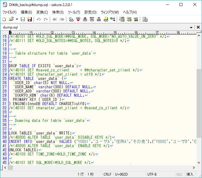Open the 編集(E) menu
Image resolution: width=202 pixels, height=178 pixels.
click(26, 12)
